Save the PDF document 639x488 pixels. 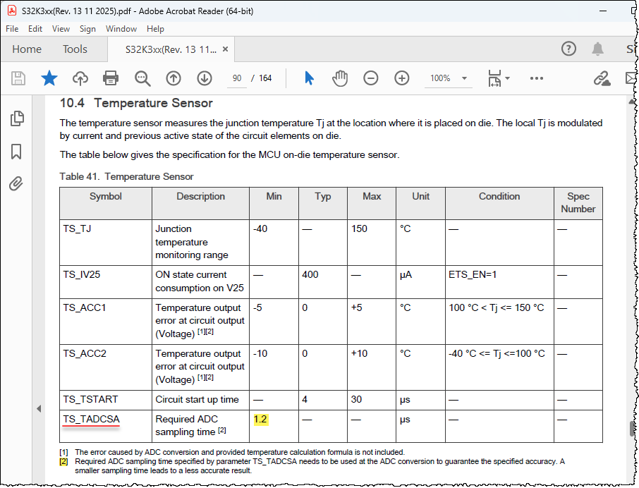click(x=18, y=78)
